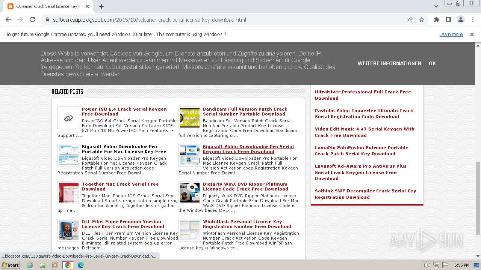Open WEITERE INFORMATIONEN cookie details
The height and width of the screenshot is (270, 481).
pos(389,63)
